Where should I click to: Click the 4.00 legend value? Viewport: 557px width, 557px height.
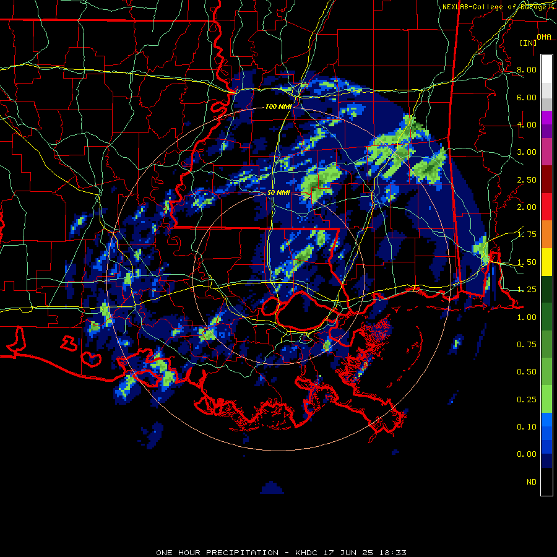click(526, 124)
